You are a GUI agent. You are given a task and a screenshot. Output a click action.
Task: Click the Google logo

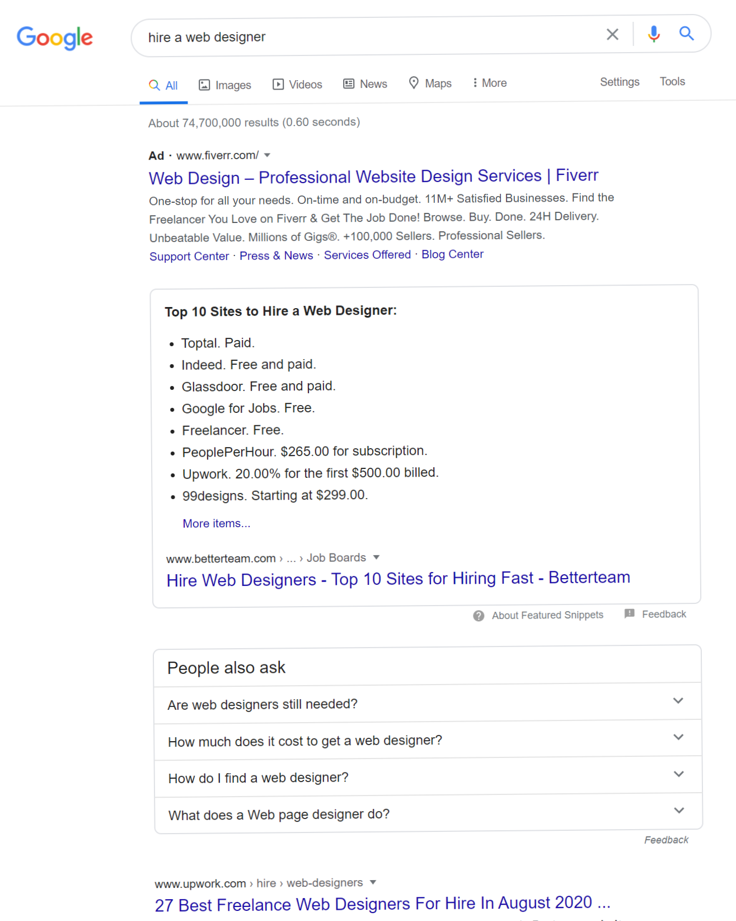click(x=55, y=38)
